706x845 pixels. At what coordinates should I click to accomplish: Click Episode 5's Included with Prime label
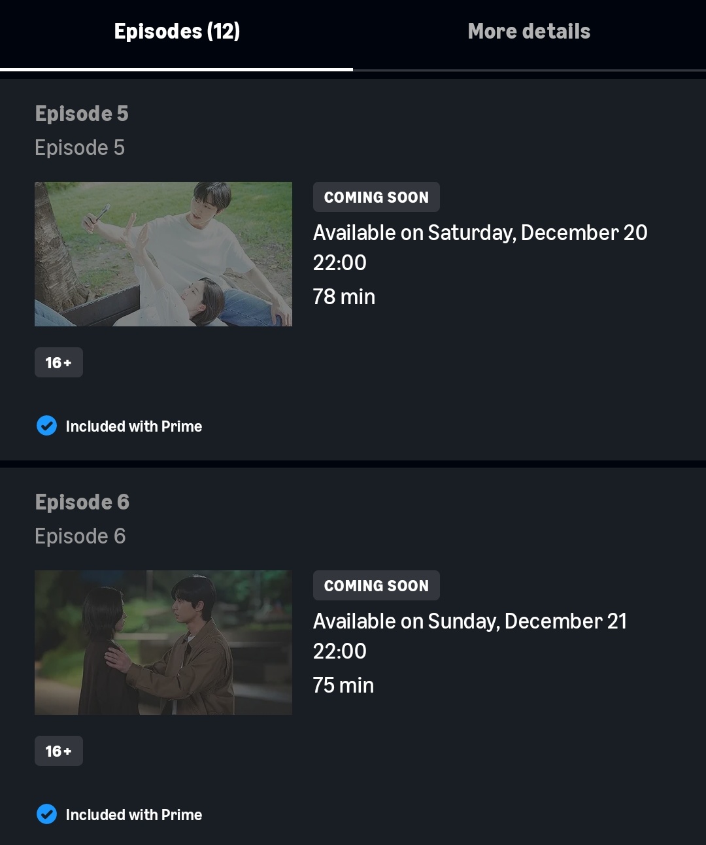coord(134,426)
